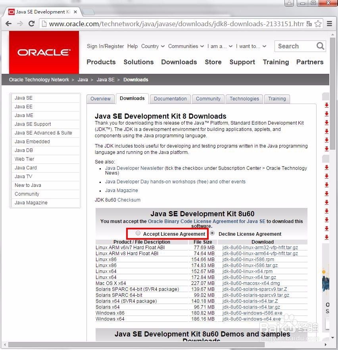The height and width of the screenshot is (350, 338).
Task: Open the Partners menu
Action: [x=310, y=62]
